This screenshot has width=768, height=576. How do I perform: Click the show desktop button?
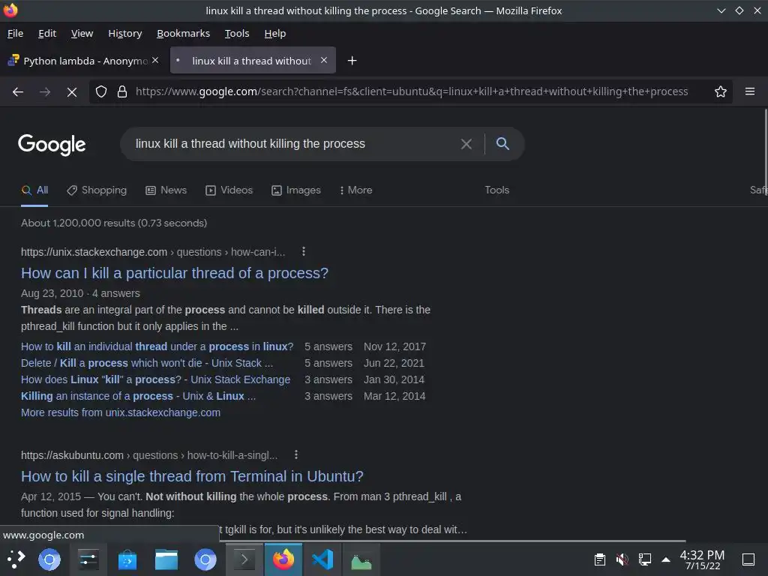(748, 559)
